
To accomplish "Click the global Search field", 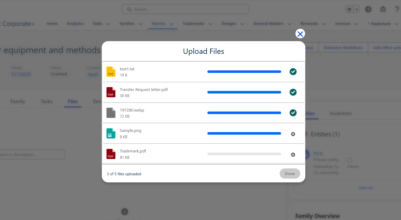I will 185,9.
